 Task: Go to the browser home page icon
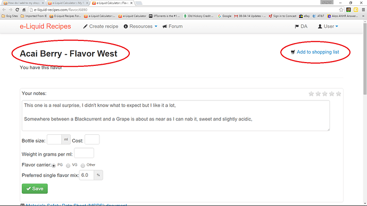coord(24,10)
